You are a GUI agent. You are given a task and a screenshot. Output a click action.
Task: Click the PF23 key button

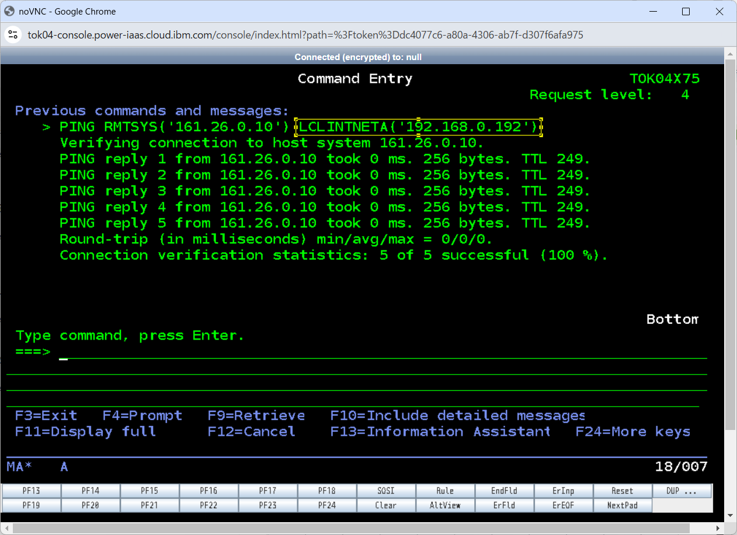click(267, 505)
